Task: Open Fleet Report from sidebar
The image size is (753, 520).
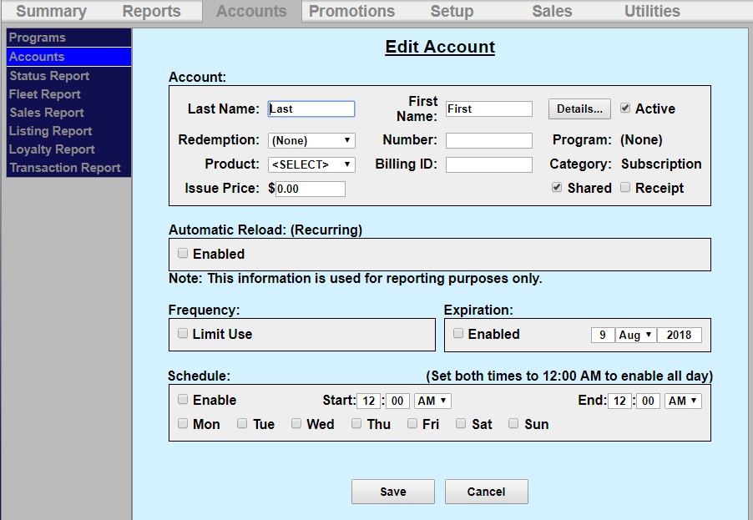Action: (x=45, y=94)
